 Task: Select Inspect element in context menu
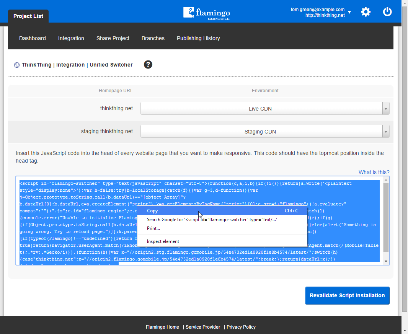pyautogui.click(x=222, y=241)
